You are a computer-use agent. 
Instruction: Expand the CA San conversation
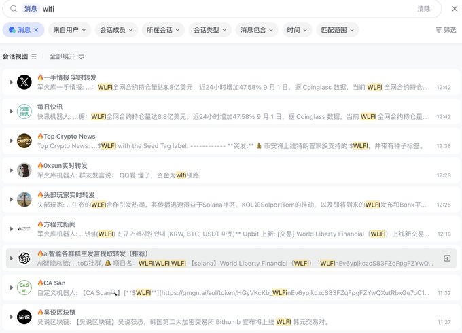[11, 287]
